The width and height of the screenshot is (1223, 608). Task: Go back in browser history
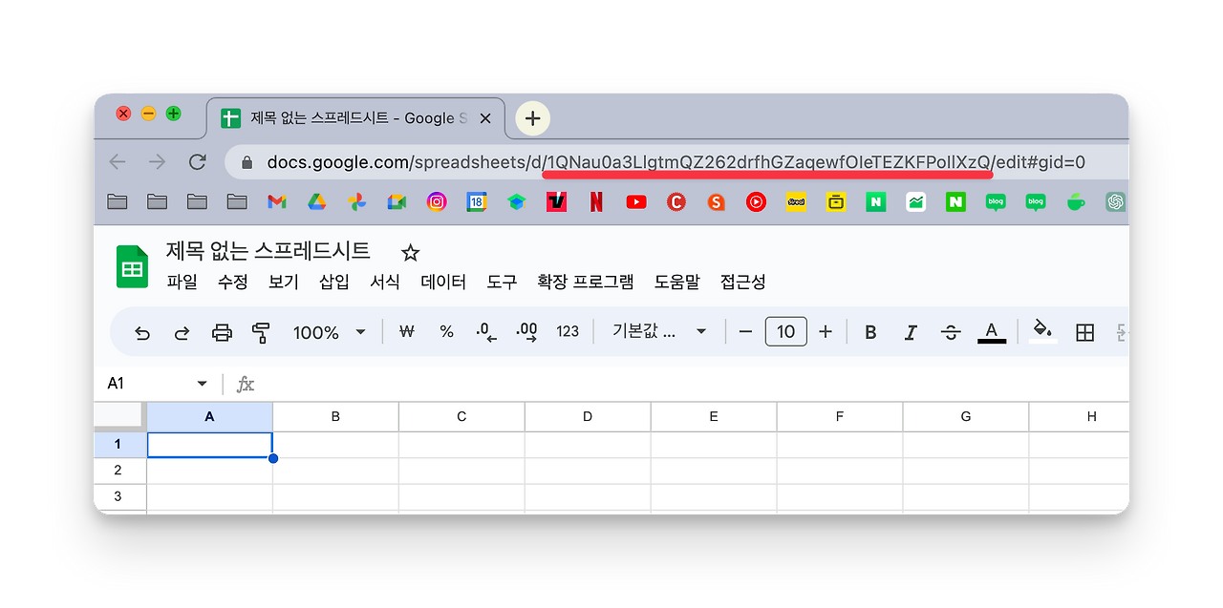coord(118,162)
